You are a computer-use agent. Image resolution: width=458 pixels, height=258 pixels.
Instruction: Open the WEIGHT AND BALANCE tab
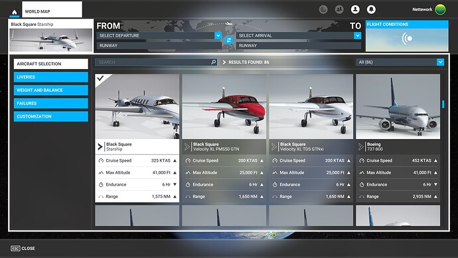tap(51, 90)
